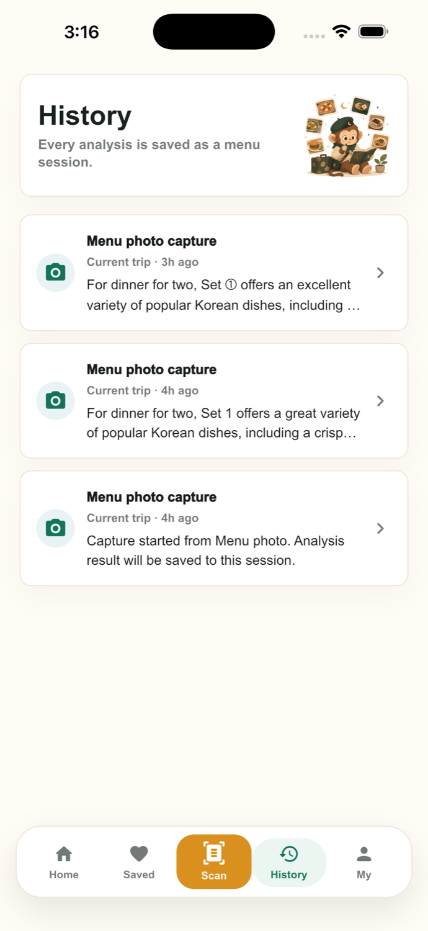Tap the orange Scan button

(x=214, y=861)
